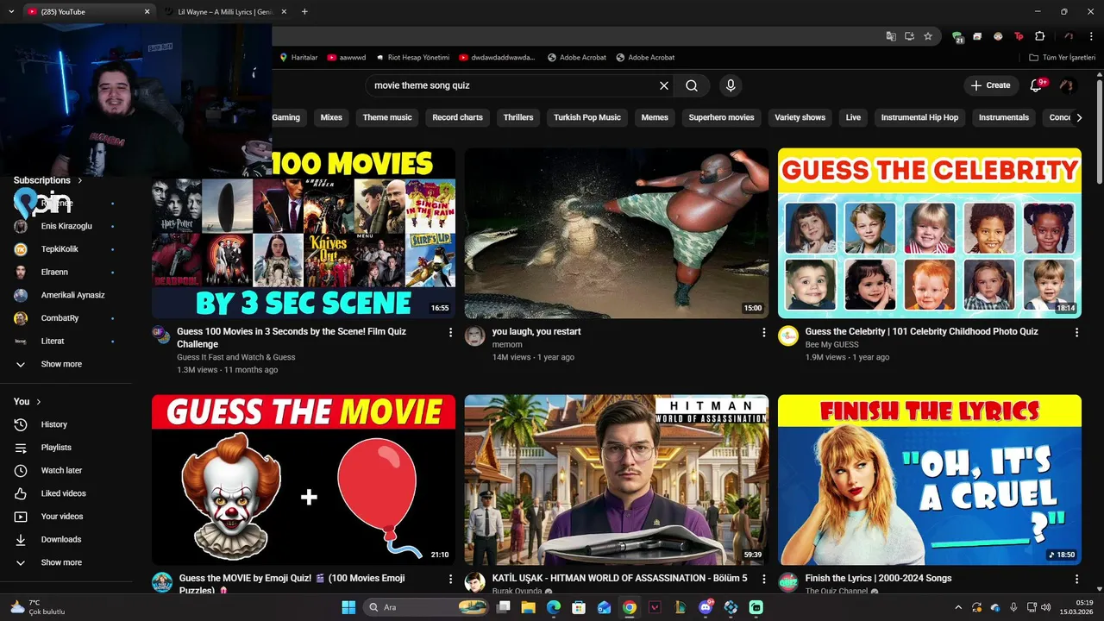Screen dimensions: 1104x621
Task: Select the Memes filter chip
Action: (x=655, y=117)
